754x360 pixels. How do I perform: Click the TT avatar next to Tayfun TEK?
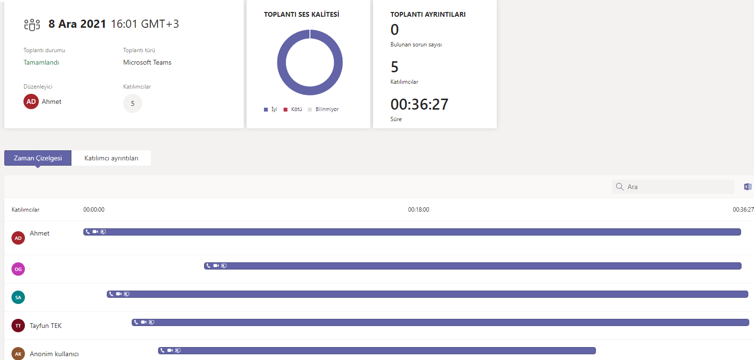pyautogui.click(x=18, y=326)
